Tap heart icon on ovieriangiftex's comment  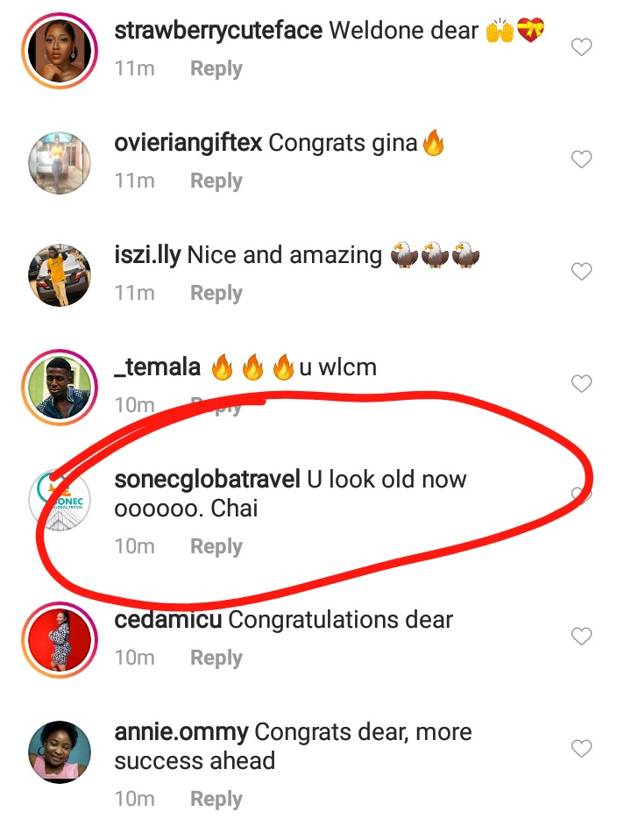pyautogui.click(x=582, y=160)
